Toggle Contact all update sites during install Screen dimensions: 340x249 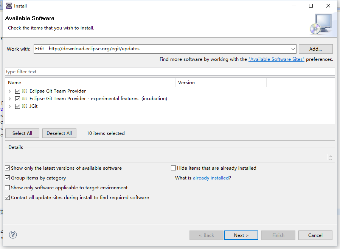8,197
